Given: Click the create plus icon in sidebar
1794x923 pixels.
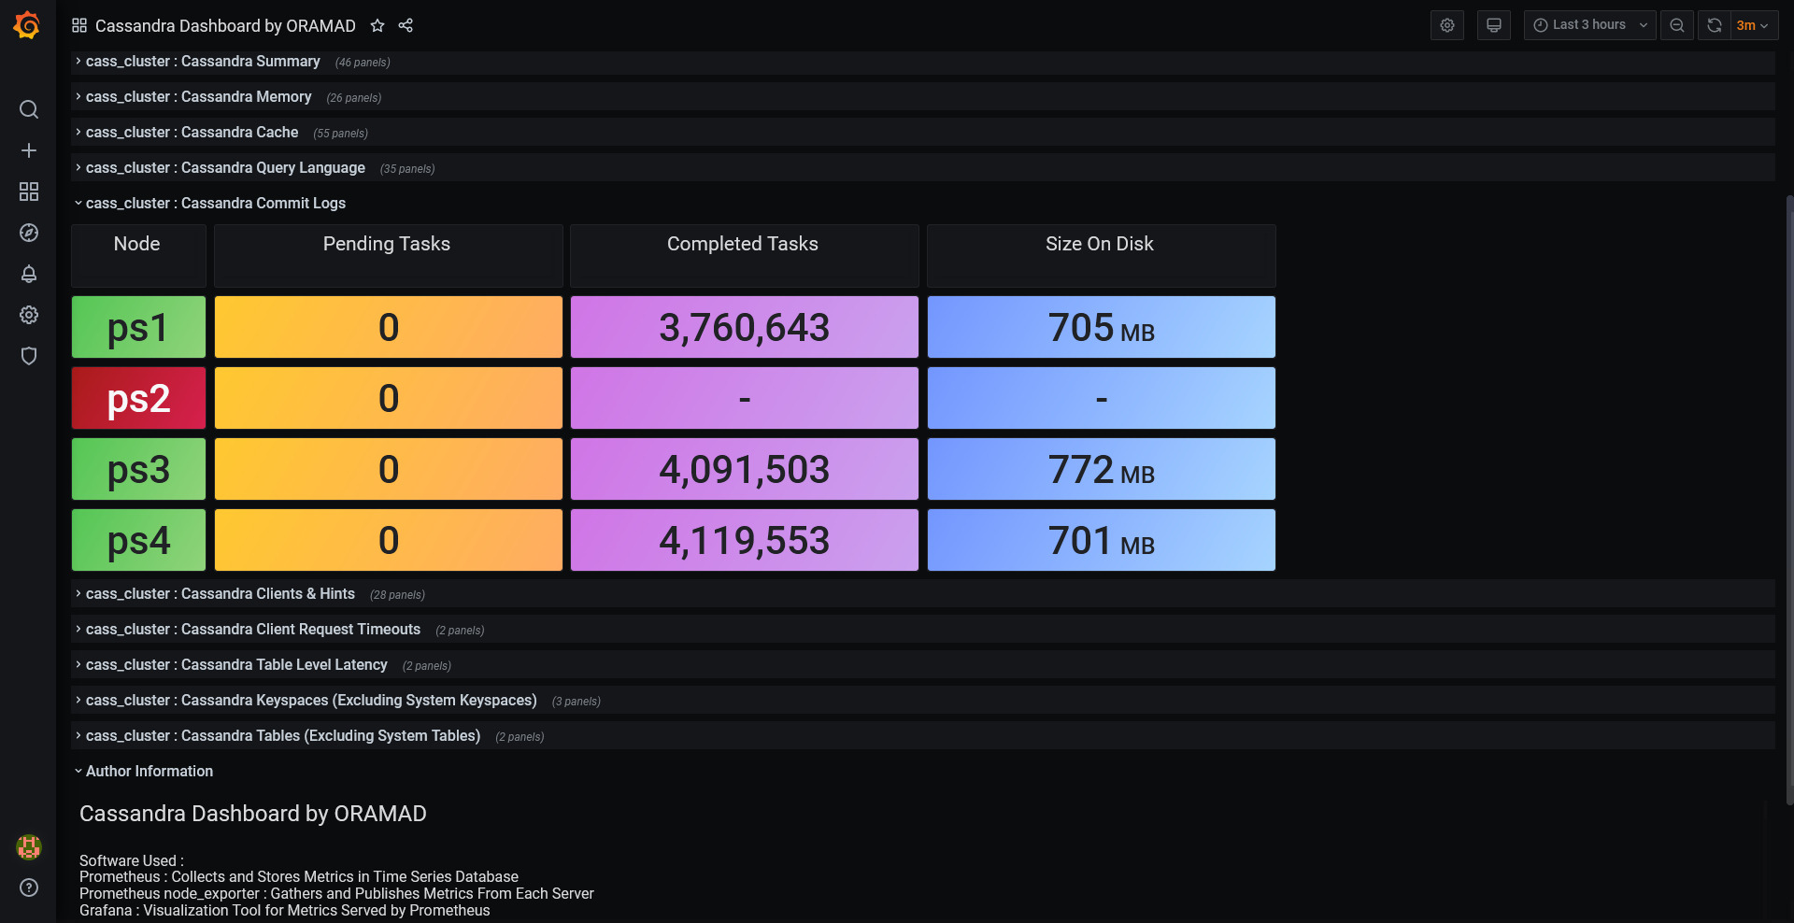Looking at the screenshot, I should (x=29, y=150).
